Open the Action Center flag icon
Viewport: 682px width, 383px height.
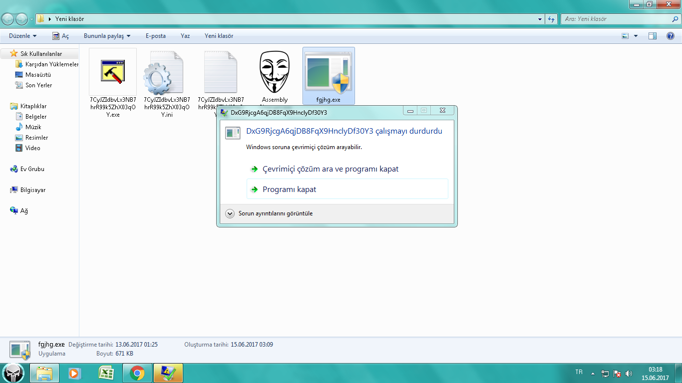click(617, 373)
